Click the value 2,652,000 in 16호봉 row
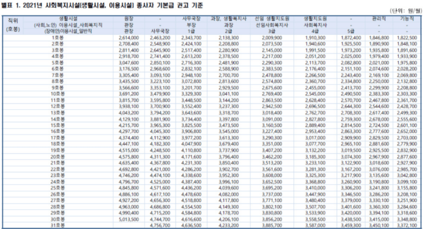The height and width of the screenshot is (229, 423). 407,132
